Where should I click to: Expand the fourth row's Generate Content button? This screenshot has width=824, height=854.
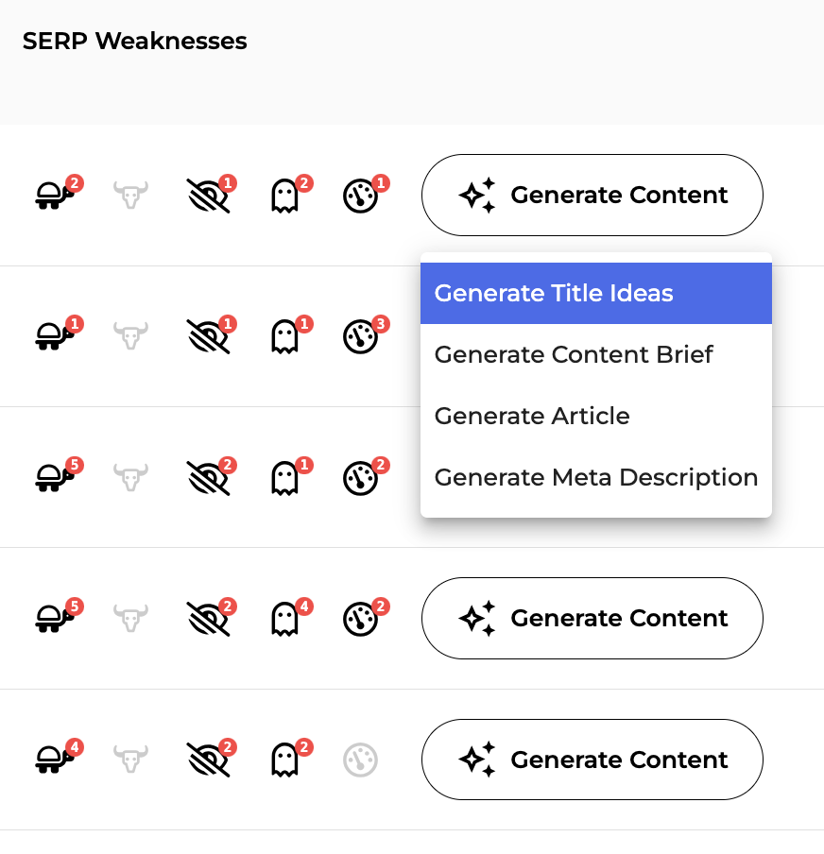point(592,618)
